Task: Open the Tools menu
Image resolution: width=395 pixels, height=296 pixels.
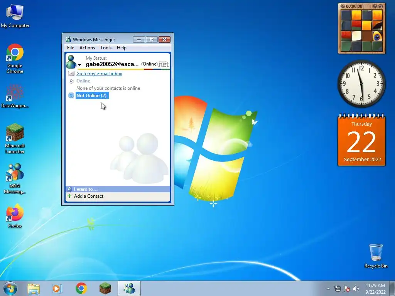Action: coord(106,48)
